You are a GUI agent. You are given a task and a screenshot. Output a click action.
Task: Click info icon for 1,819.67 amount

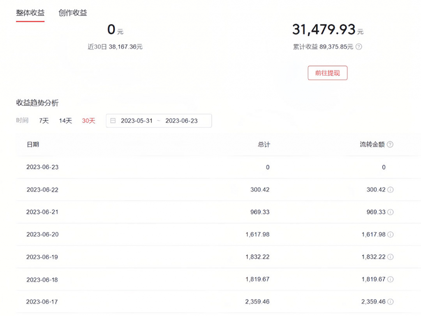coord(391,279)
